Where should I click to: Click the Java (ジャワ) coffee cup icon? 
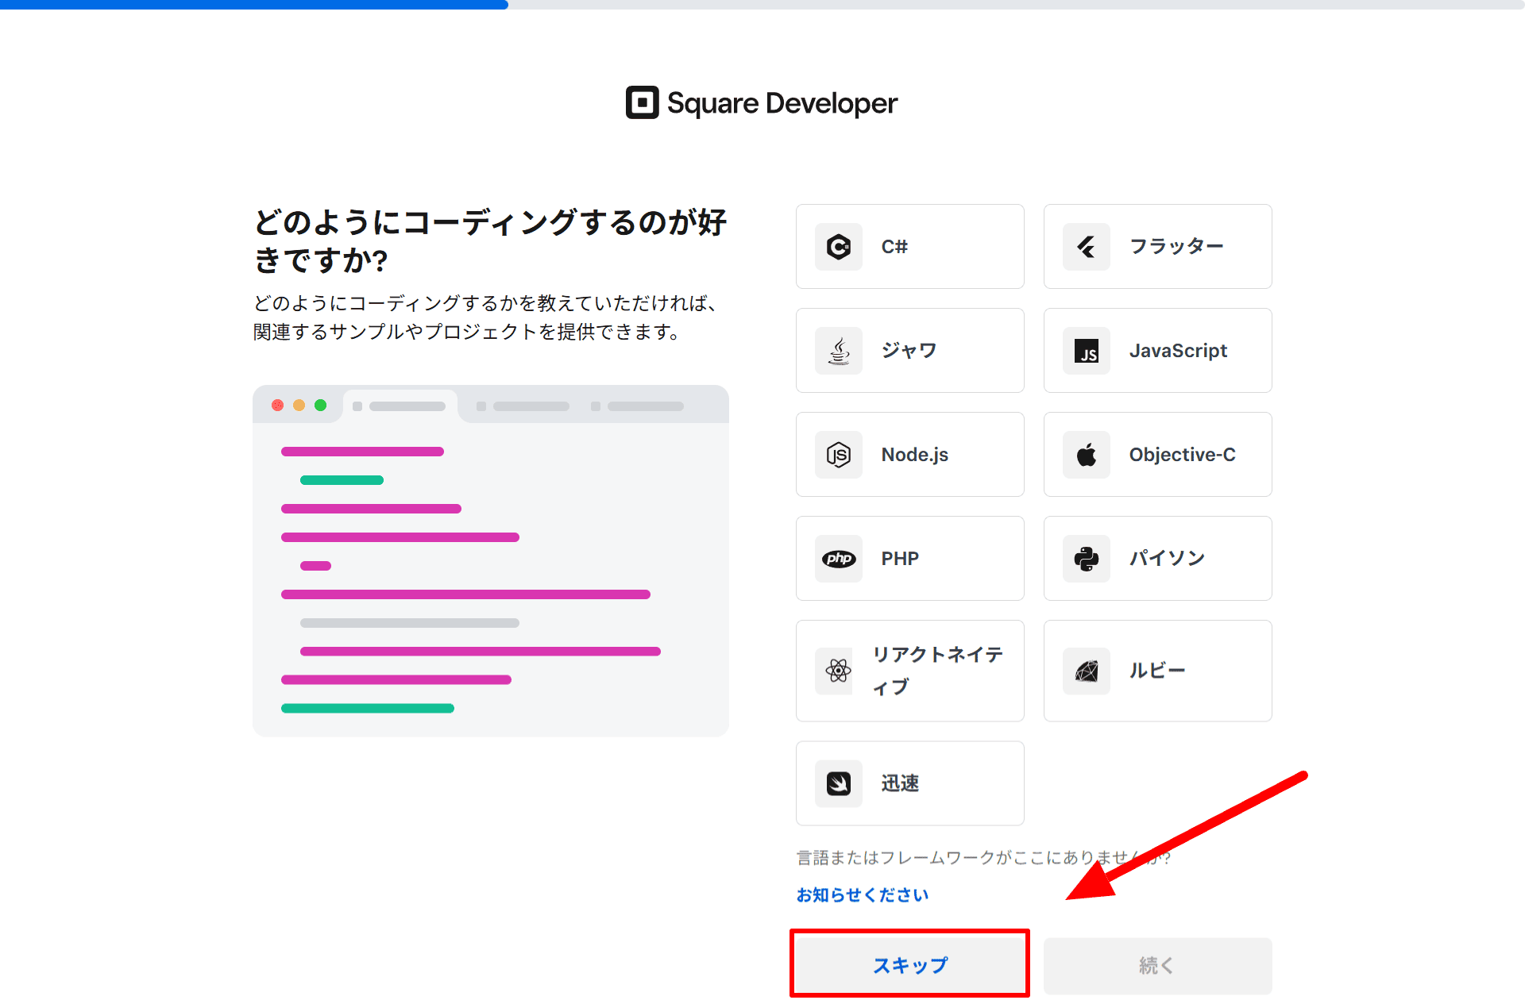[839, 351]
